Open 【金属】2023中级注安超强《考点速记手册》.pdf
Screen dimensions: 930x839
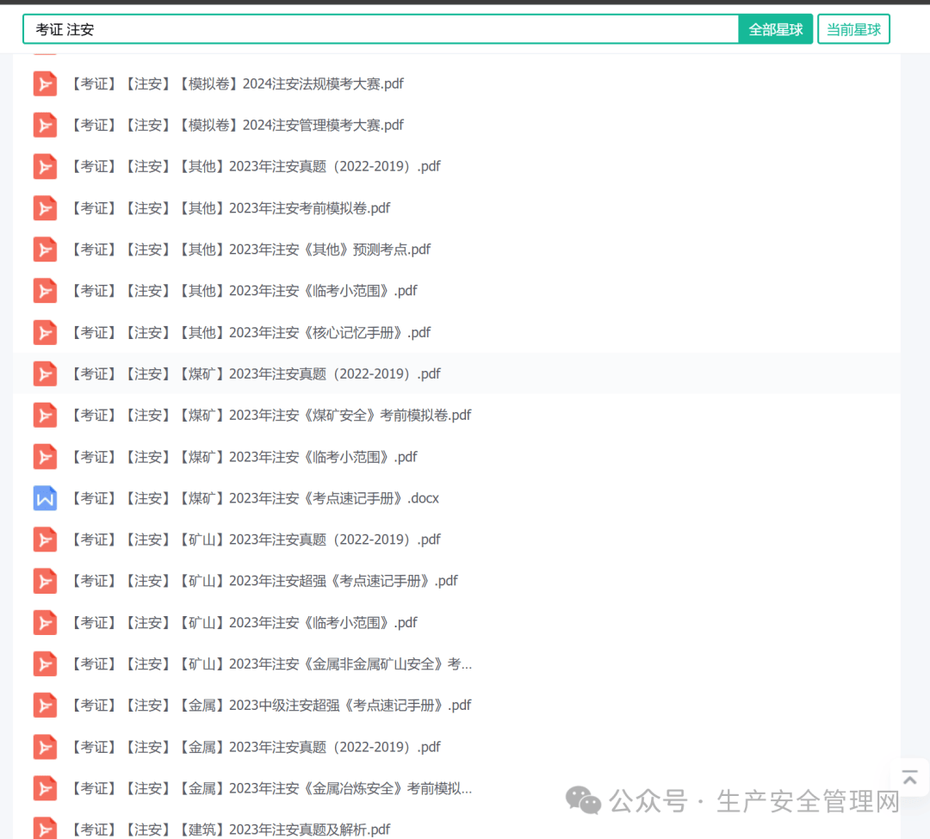pyautogui.click(x=270, y=706)
